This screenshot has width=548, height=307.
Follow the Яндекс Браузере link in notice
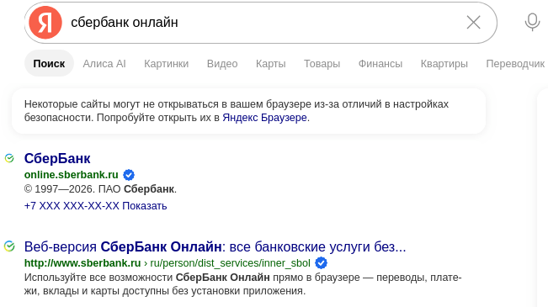pos(264,118)
